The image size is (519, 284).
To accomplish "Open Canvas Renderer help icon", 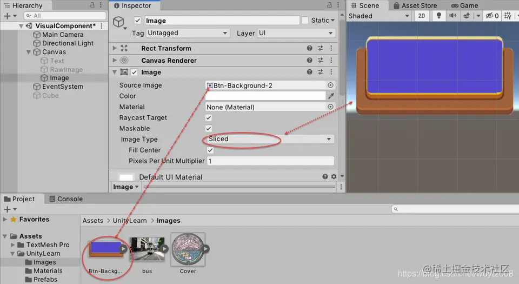I will (309, 60).
